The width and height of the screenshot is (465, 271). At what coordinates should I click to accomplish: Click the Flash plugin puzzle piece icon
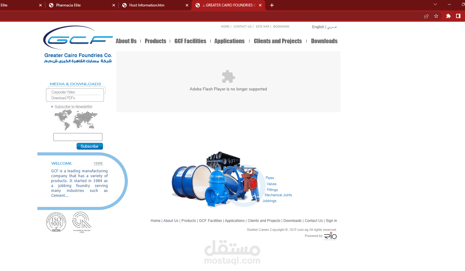click(228, 77)
